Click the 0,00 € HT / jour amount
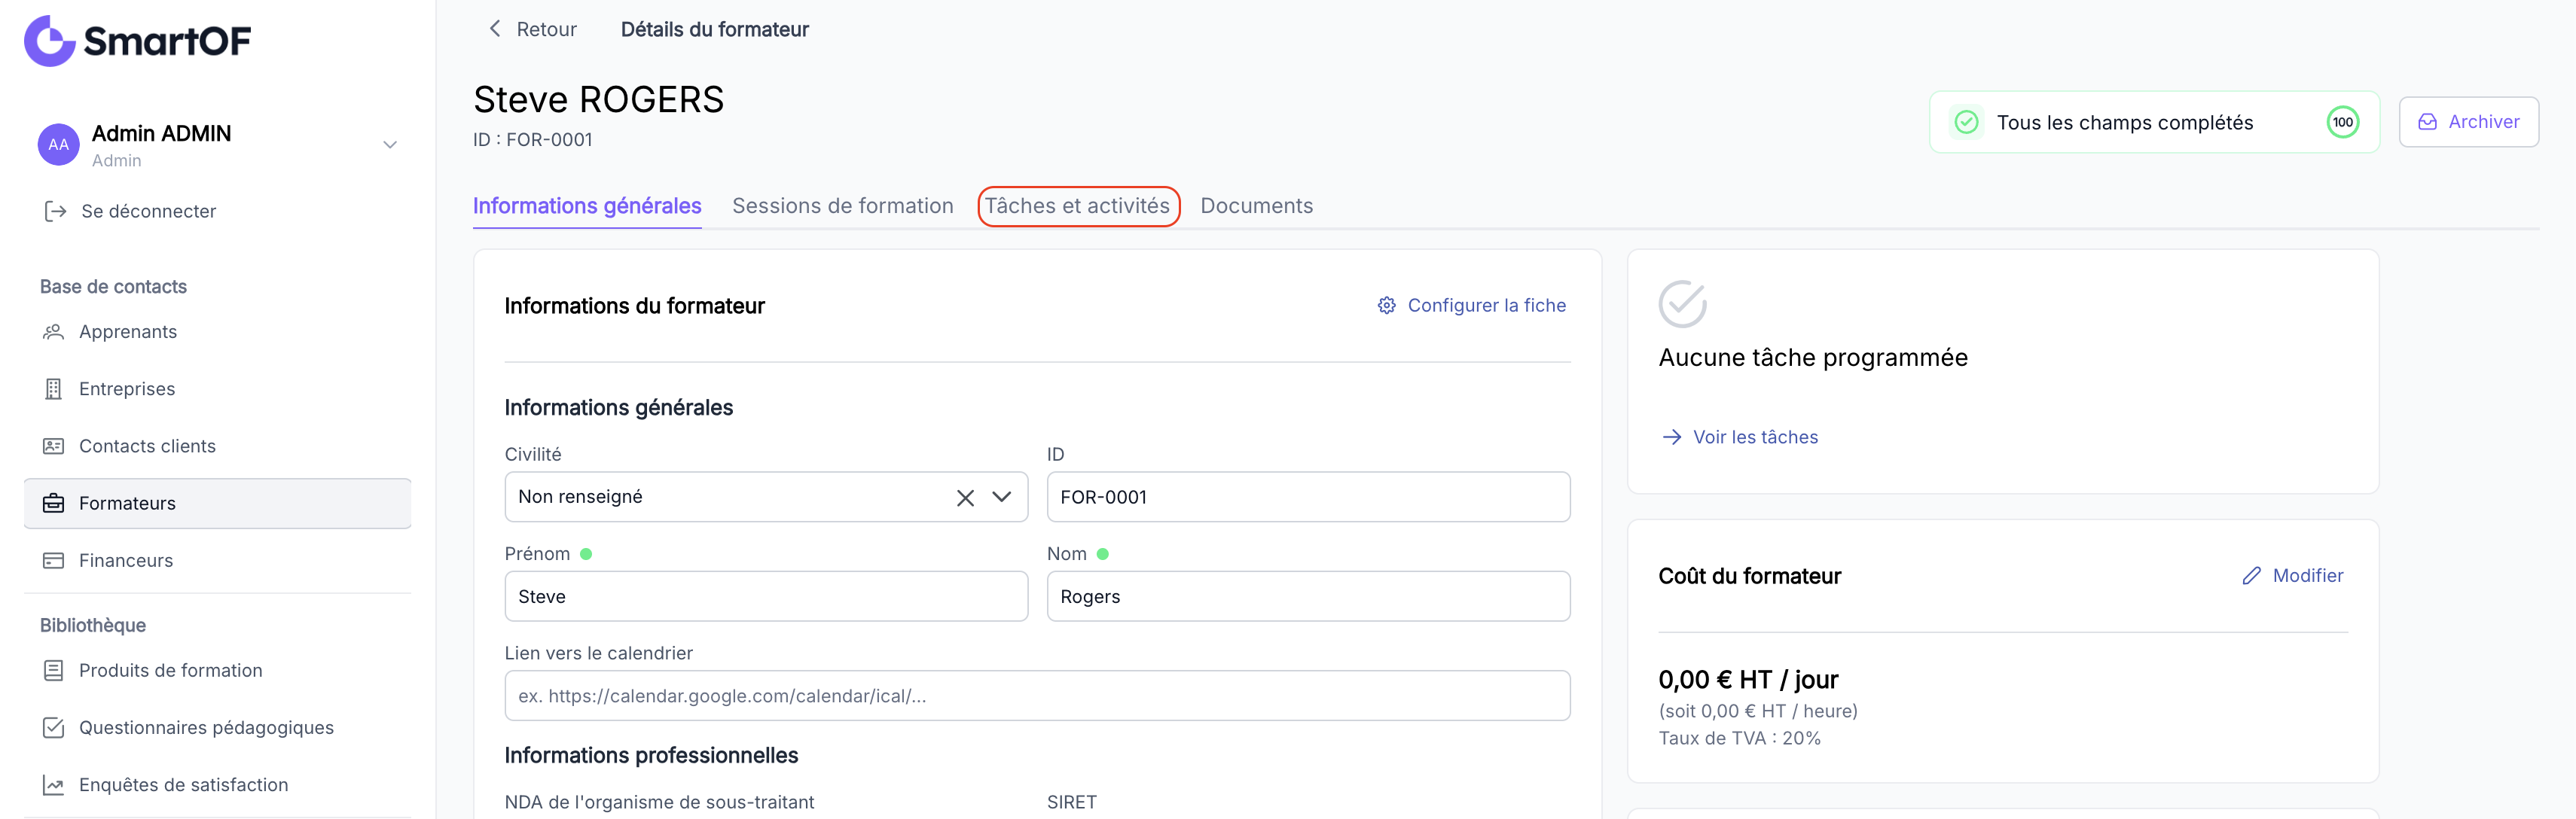 [x=1748, y=680]
